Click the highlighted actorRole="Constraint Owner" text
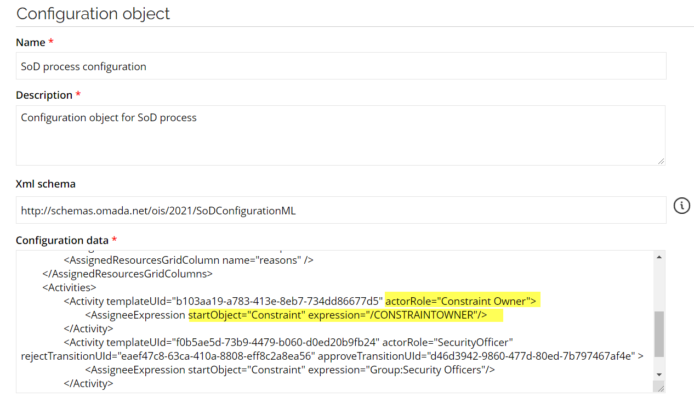 tap(460, 301)
